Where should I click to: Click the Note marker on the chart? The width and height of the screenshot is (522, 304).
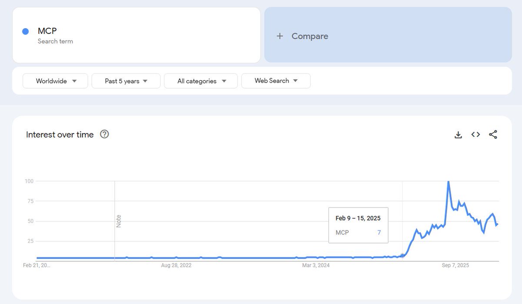click(118, 221)
